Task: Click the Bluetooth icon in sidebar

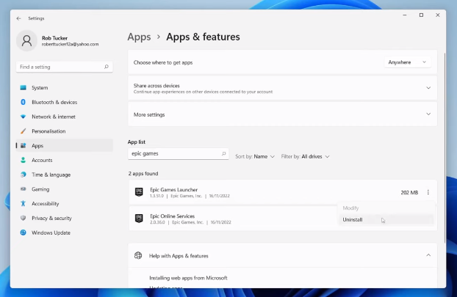Action: coord(23,102)
